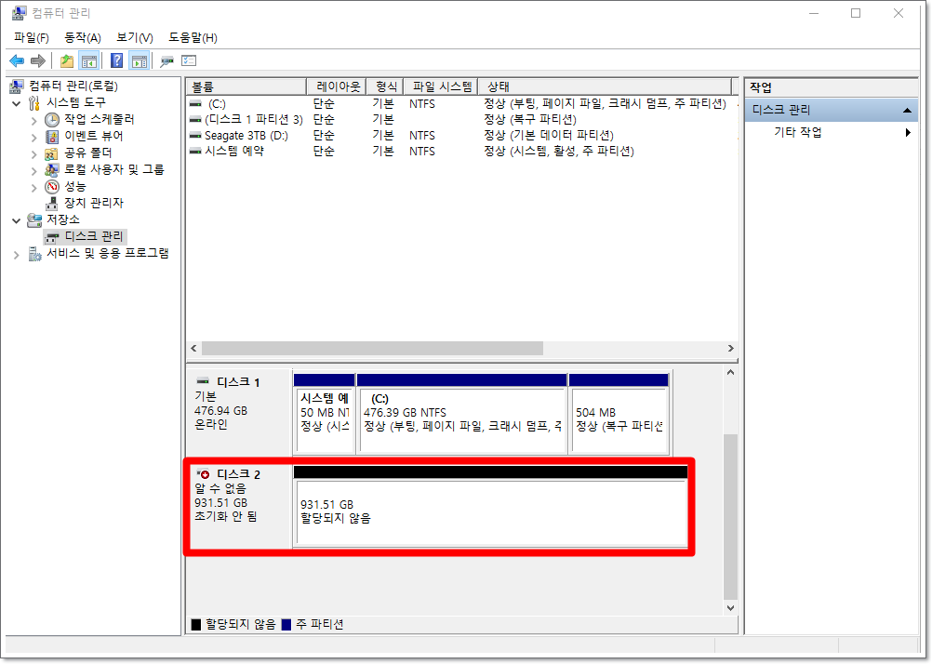Expand the 작업 스케줄러 node
Screen dimensions: 932x664
pyautogui.click(x=33, y=121)
